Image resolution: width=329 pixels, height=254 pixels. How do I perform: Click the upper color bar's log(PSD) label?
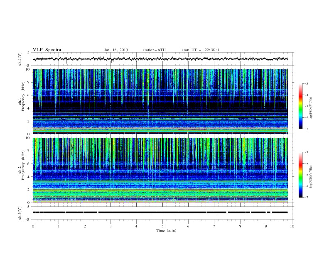pyautogui.click(x=311, y=108)
